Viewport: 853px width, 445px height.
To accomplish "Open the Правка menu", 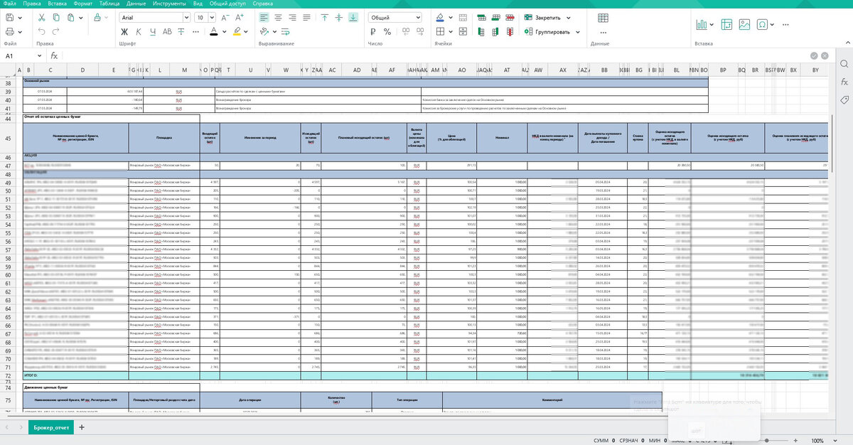I will pyautogui.click(x=32, y=4).
